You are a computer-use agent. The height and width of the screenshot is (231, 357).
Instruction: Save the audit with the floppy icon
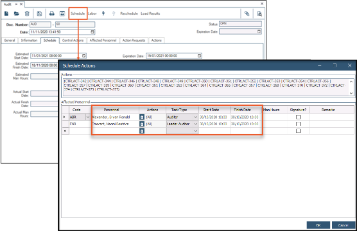coord(39,13)
